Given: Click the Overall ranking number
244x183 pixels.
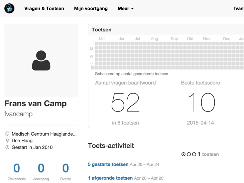Looking at the screenshot, I should coord(66,168).
